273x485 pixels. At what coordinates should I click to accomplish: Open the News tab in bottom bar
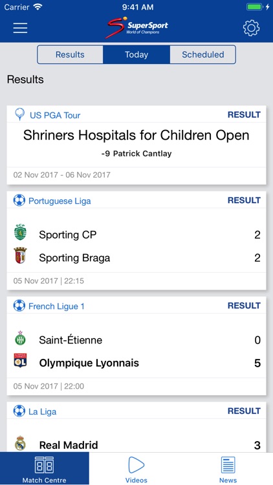(228, 469)
